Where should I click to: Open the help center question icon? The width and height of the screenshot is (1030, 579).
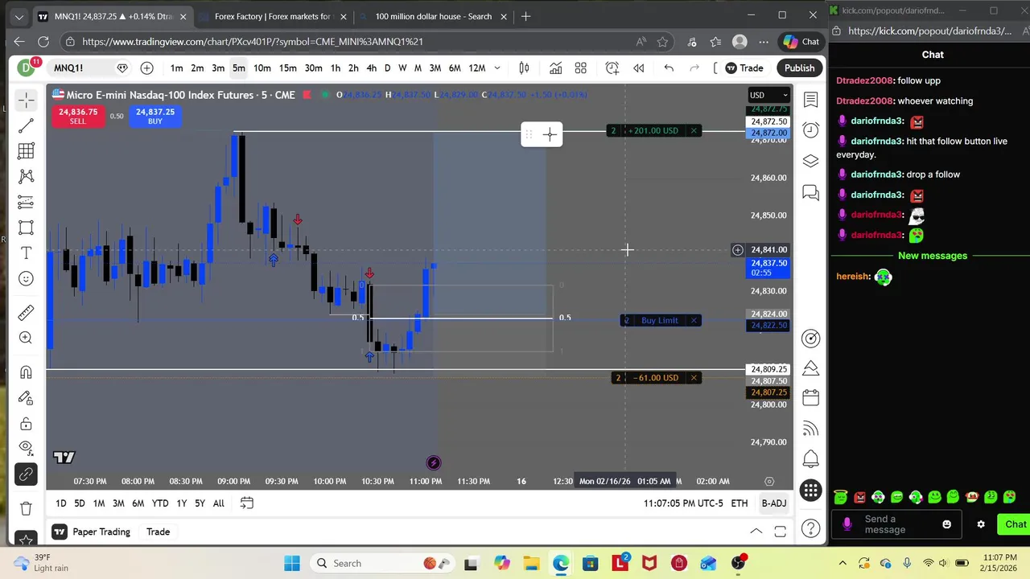point(810,528)
